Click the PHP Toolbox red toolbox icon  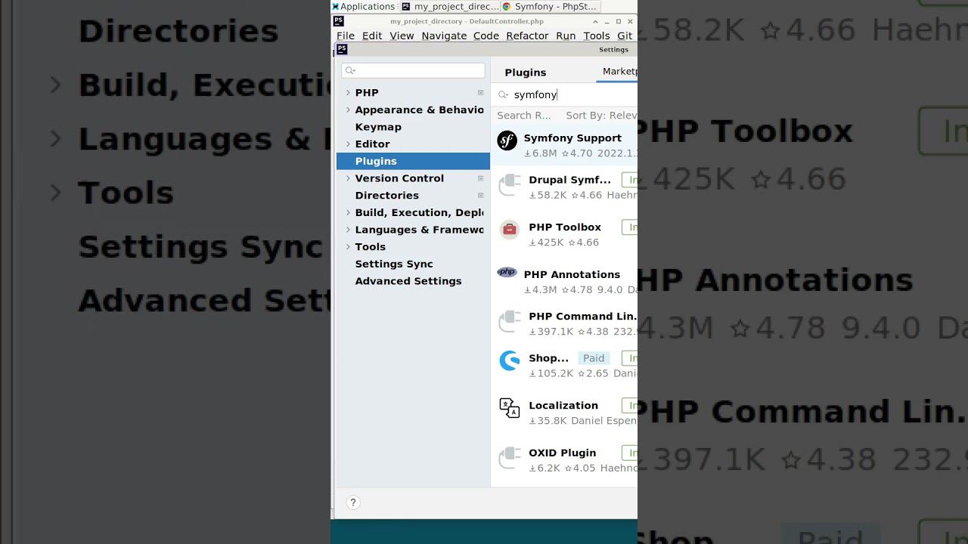[x=510, y=230]
